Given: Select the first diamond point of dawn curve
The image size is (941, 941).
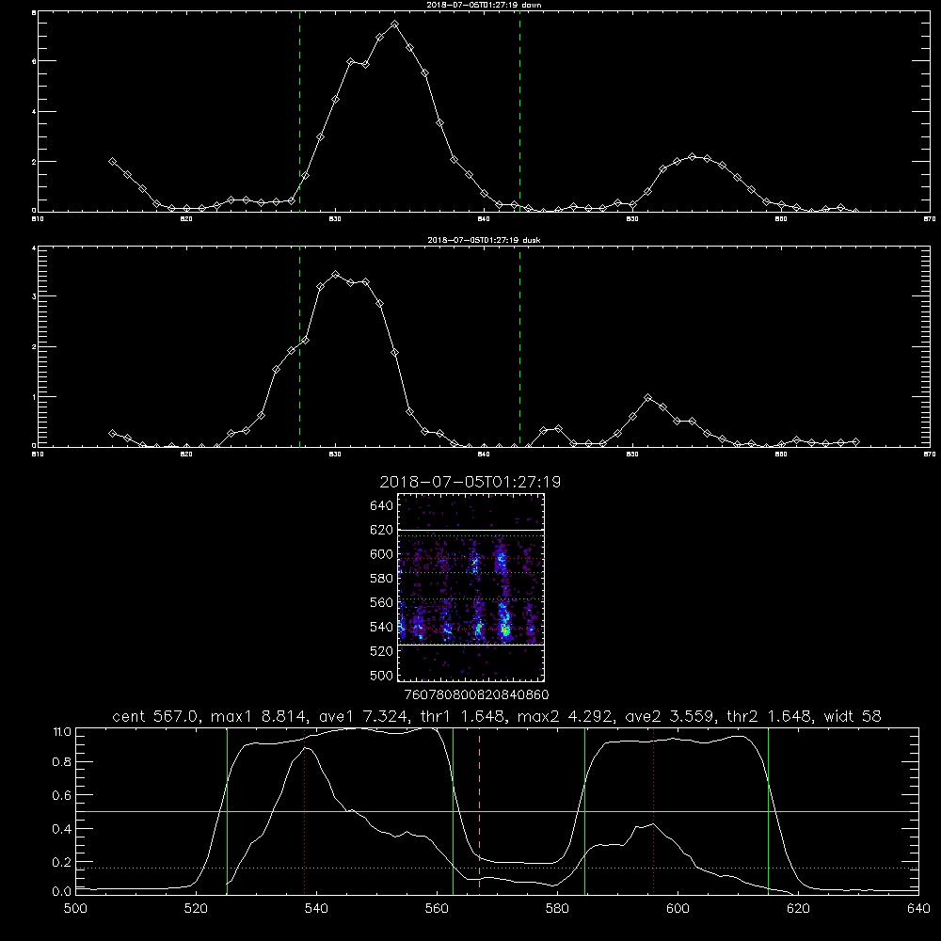Looking at the screenshot, I should [x=112, y=162].
